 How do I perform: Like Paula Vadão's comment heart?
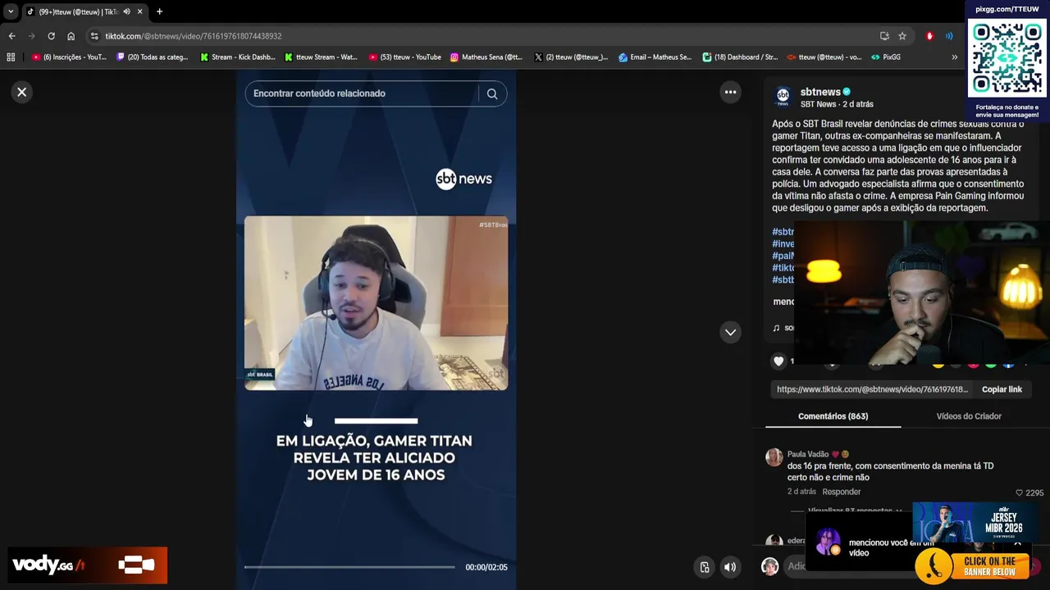1020,492
